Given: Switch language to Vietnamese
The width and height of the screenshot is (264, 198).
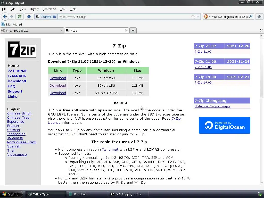Looking at the screenshot, I should coord(17,155).
